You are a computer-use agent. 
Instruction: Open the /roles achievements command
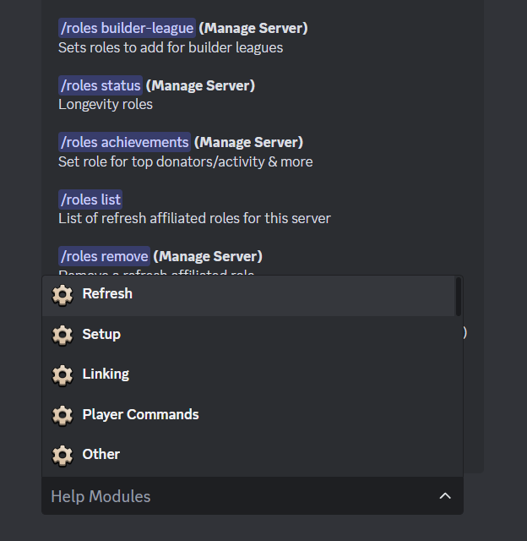pos(124,142)
